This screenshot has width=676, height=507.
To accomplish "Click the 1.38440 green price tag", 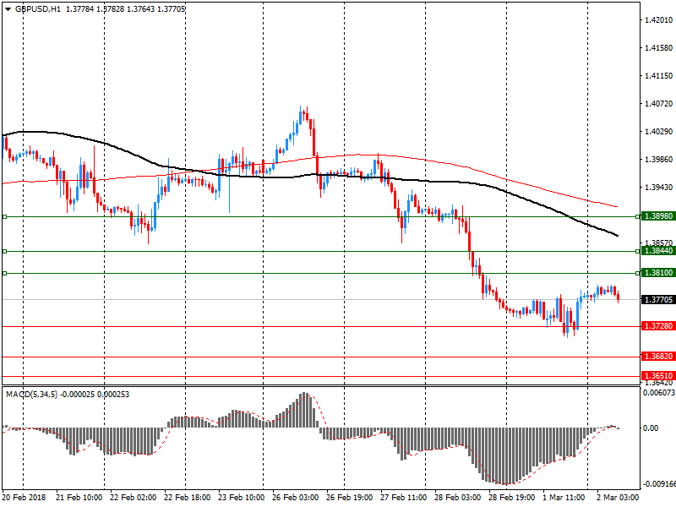I will [657, 251].
